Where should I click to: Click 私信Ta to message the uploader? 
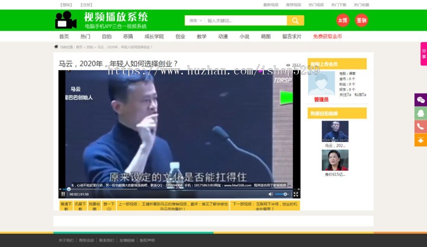point(360,95)
